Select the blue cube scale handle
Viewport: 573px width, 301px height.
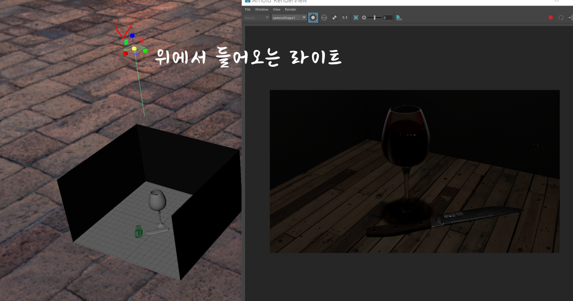(x=132, y=36)
